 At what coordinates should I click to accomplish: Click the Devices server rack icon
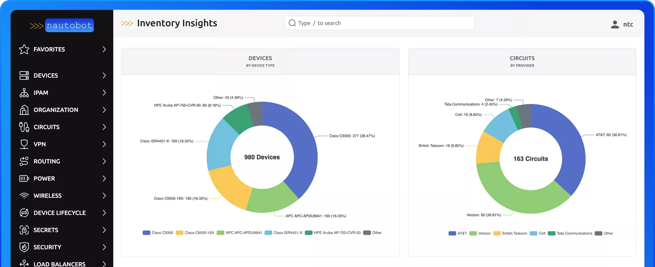[x=24, y=76]
